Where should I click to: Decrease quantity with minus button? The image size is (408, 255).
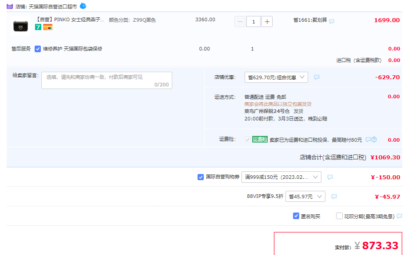(x=240, y=22)
